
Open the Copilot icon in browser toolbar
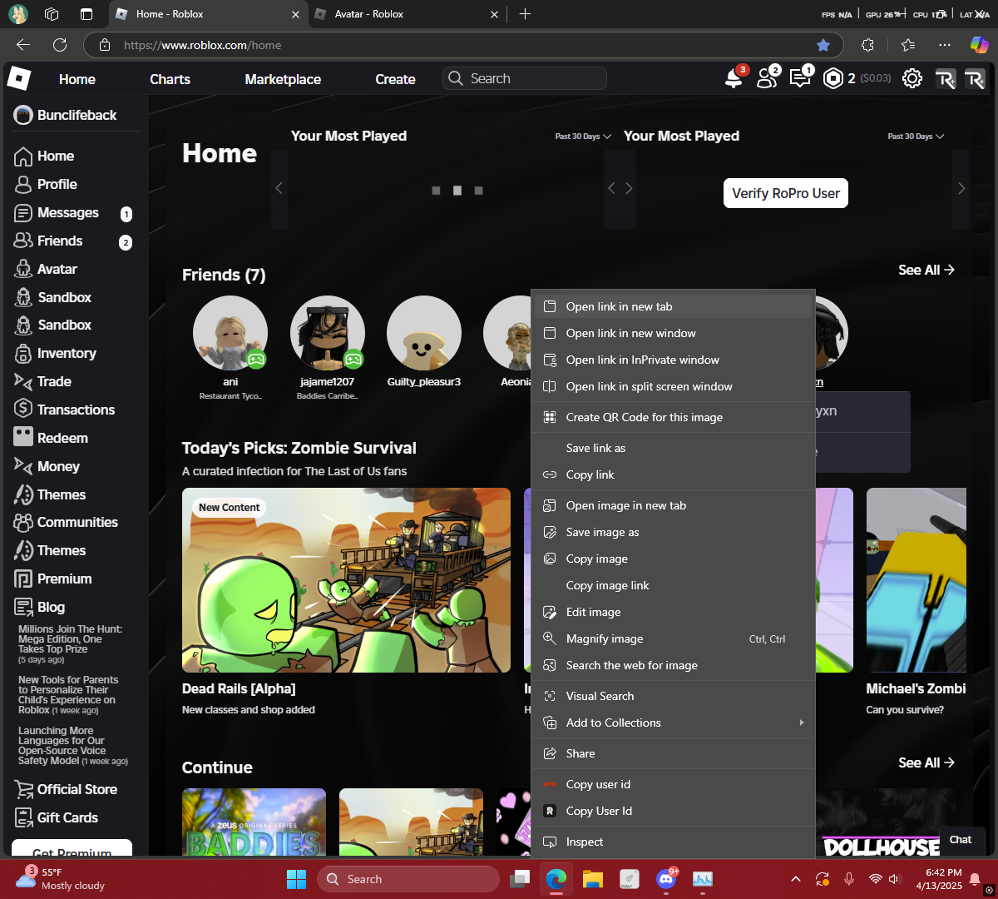tap(979, 45)
